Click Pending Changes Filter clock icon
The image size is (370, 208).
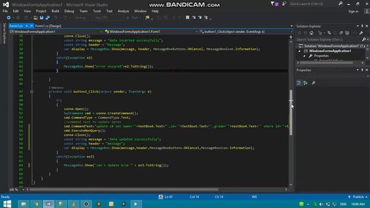(320, 33)
